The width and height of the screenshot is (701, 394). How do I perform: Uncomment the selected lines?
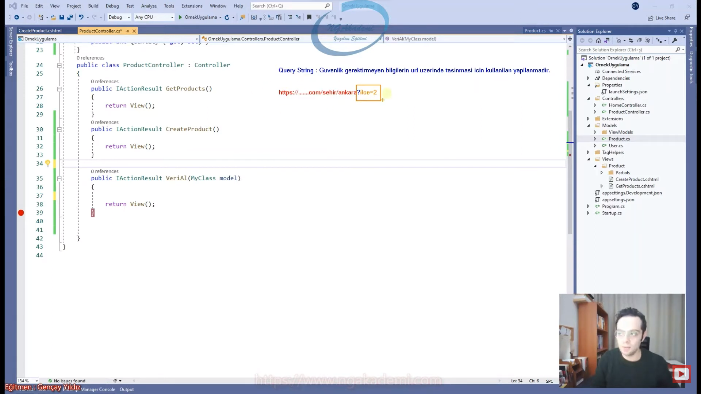(298, 17)
